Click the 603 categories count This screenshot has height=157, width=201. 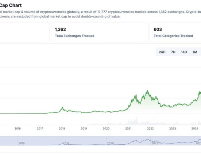point(158,30)
